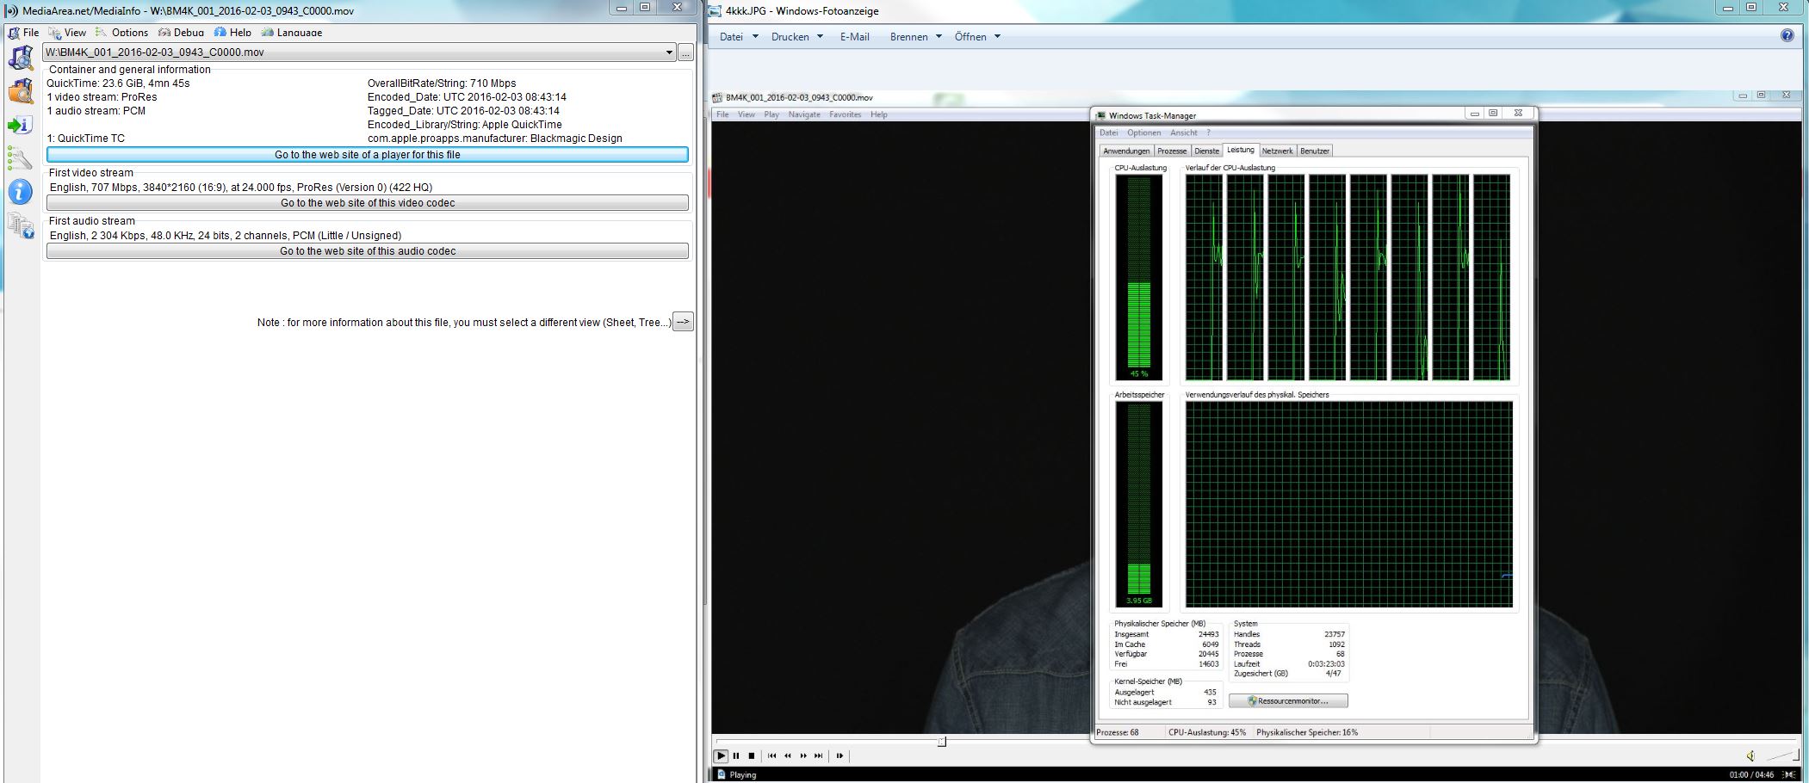Switch to the Anwendungen tab in Task-Manager

click(1126, 151)
